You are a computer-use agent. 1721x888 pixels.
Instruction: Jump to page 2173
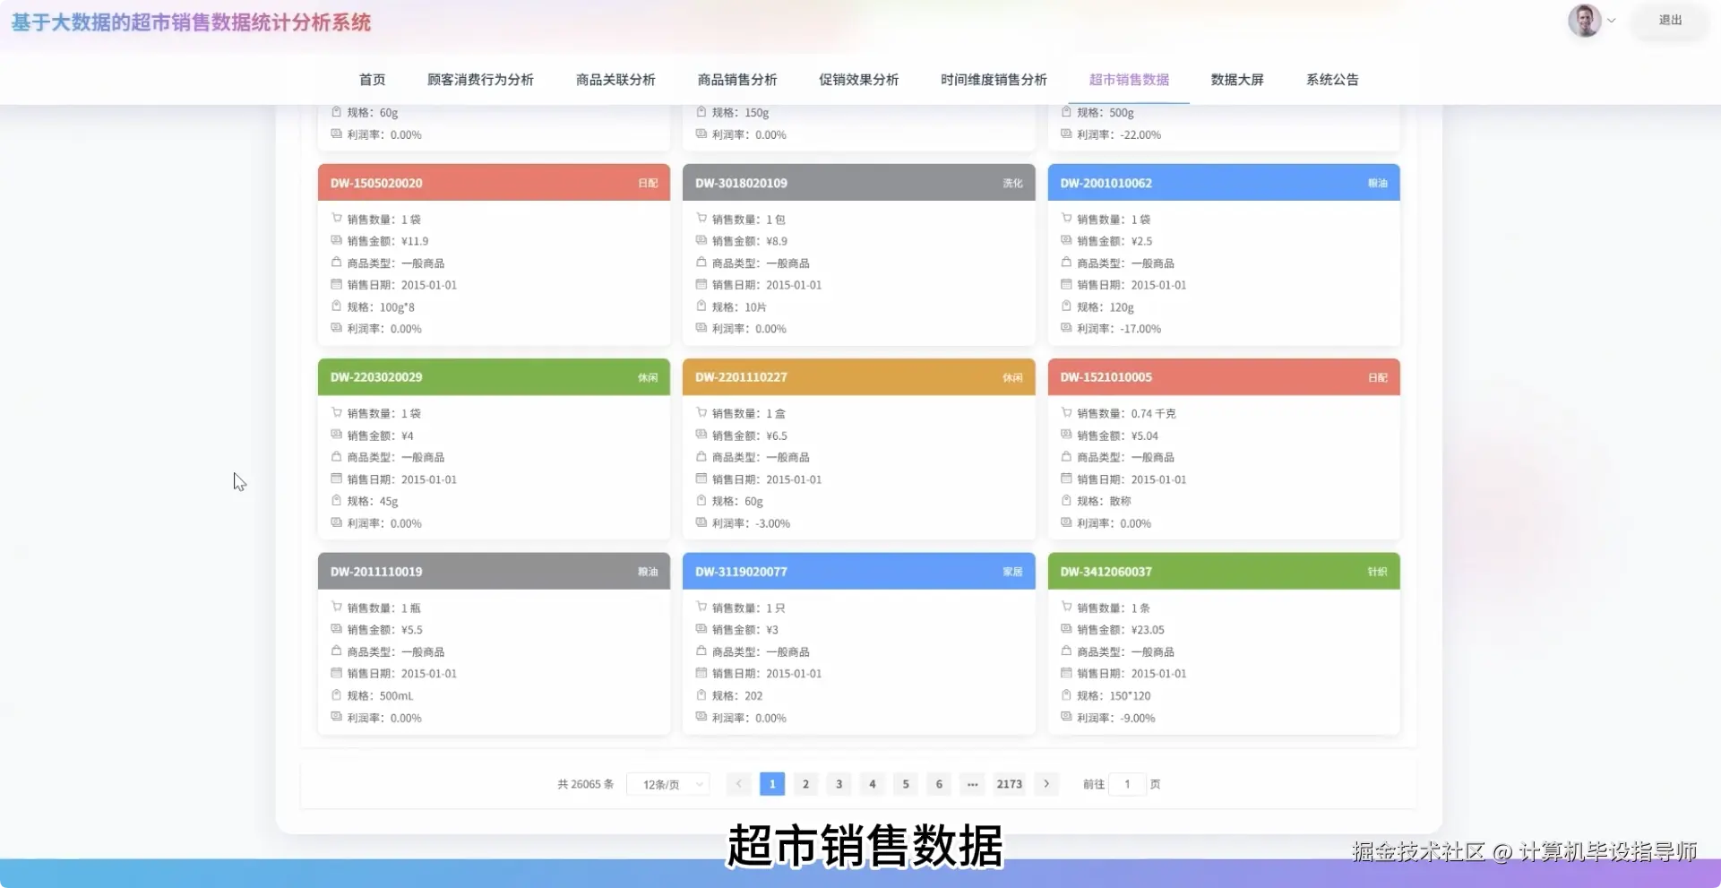(x=1009, y=783)
